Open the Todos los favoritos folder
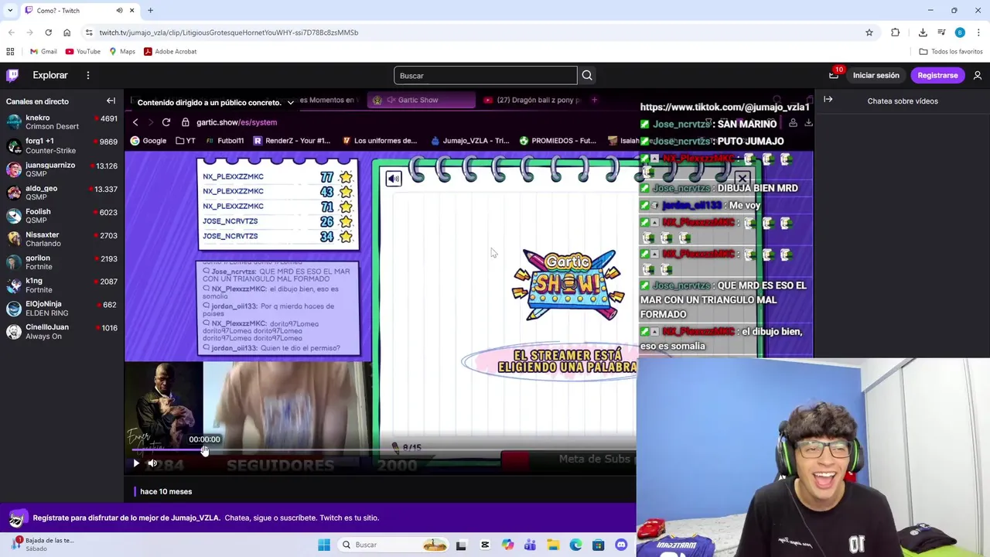The width and height of the screenshot is (990, 557). click(951, 51)
